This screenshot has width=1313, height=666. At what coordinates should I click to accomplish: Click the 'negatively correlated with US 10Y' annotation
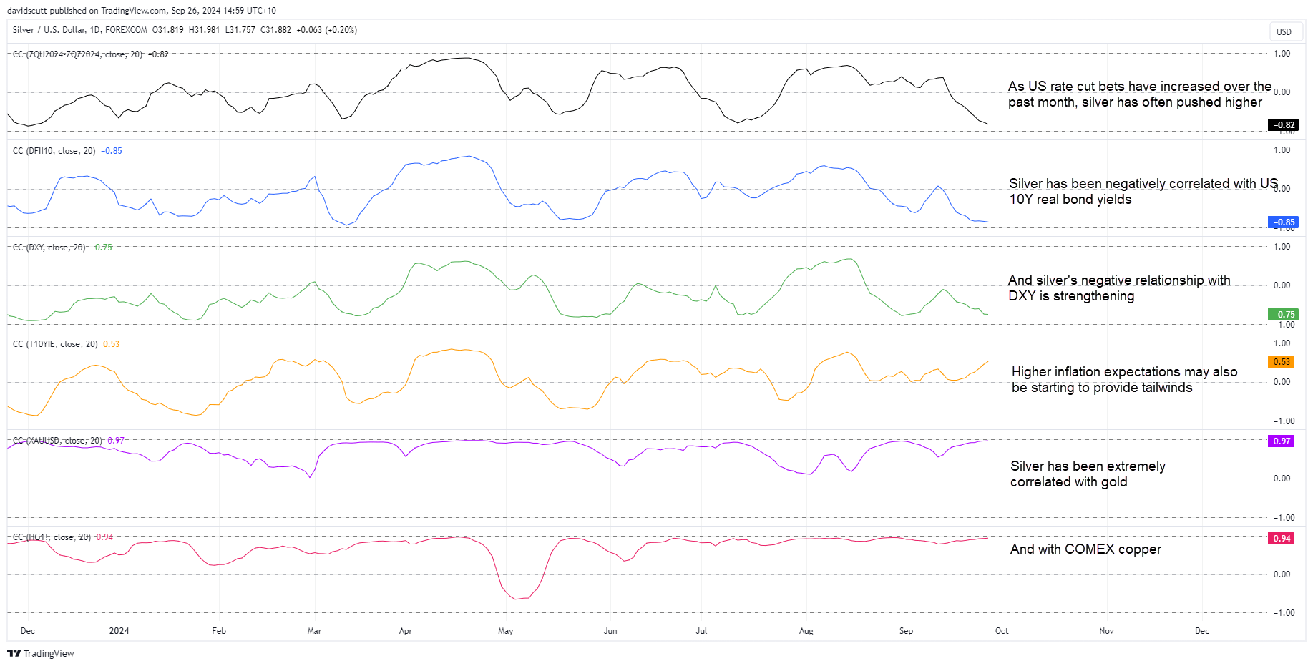1143,192
